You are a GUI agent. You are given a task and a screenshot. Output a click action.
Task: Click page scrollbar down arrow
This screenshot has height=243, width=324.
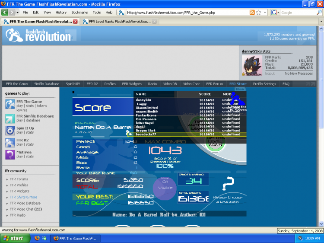(321, 224)
